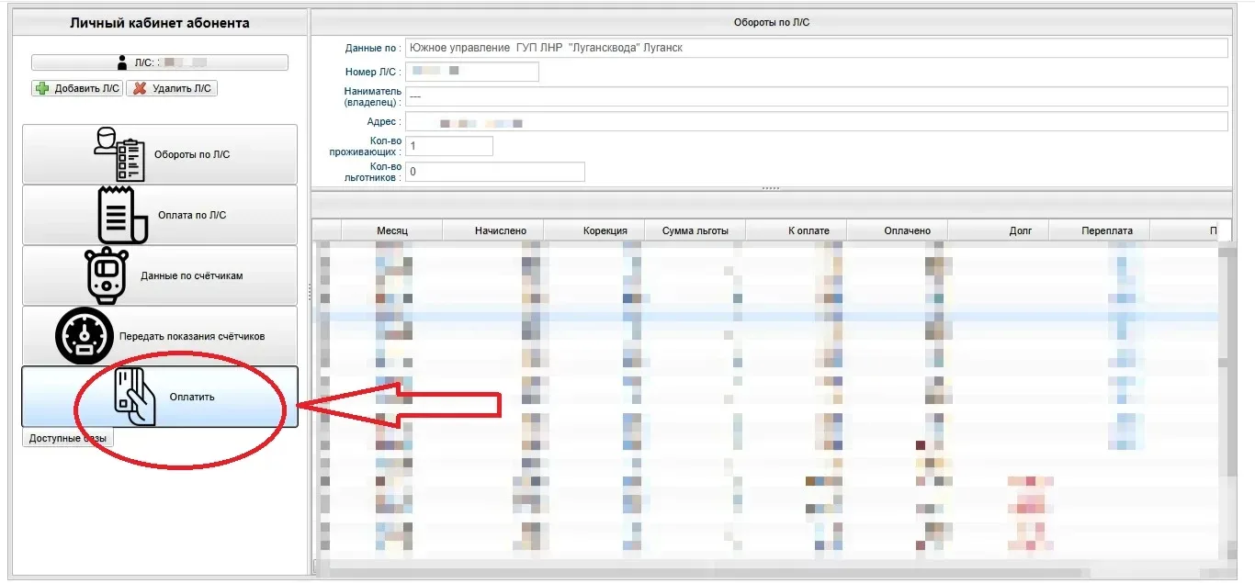Click the Данные по field
The height and width of the screenshot is (583, 1255).
[x=816, y=48]
